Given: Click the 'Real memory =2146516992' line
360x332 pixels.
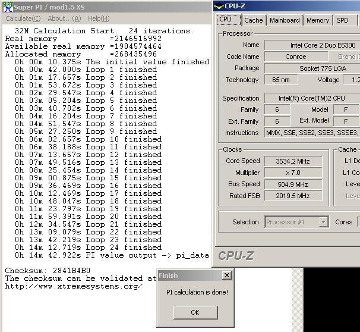Looking at the screenshot, I should [x=83, y=39].
